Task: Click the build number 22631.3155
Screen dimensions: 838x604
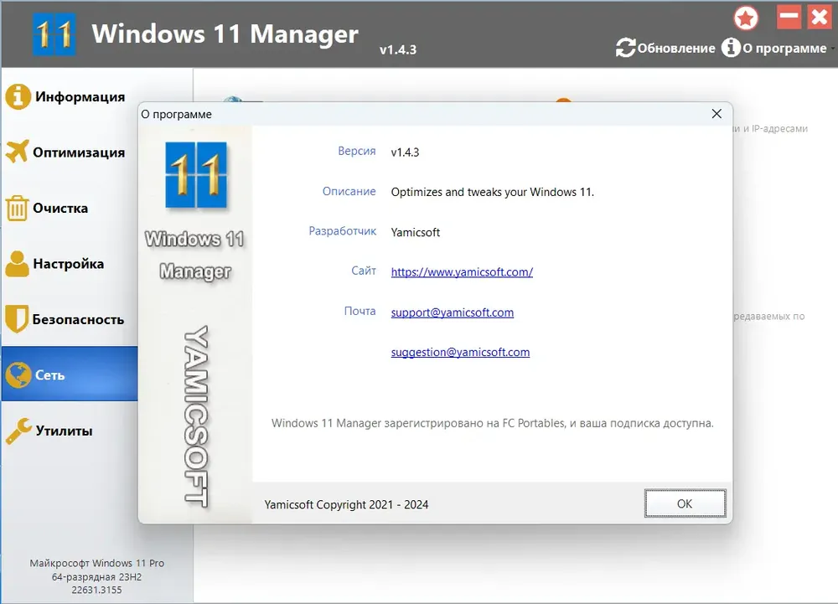Action: [96, 590]
